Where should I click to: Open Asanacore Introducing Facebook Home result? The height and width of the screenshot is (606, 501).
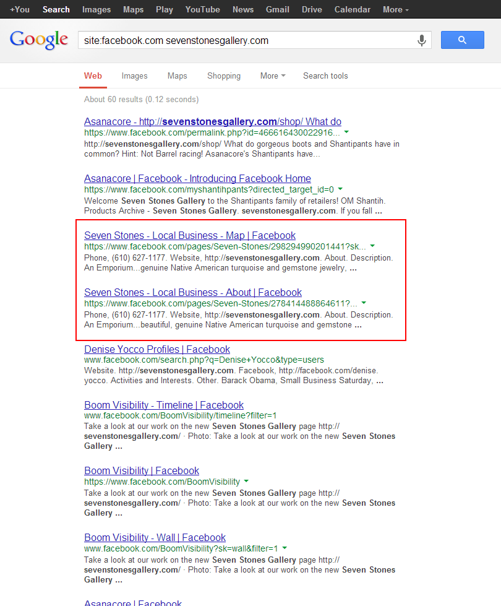pos(197,178)
